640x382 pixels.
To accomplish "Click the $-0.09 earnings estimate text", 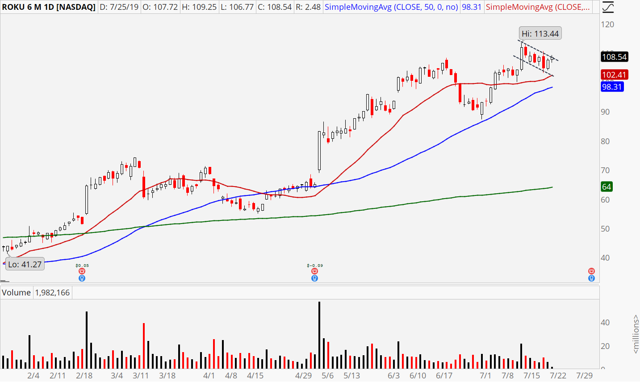I will (x=315, y=266).
